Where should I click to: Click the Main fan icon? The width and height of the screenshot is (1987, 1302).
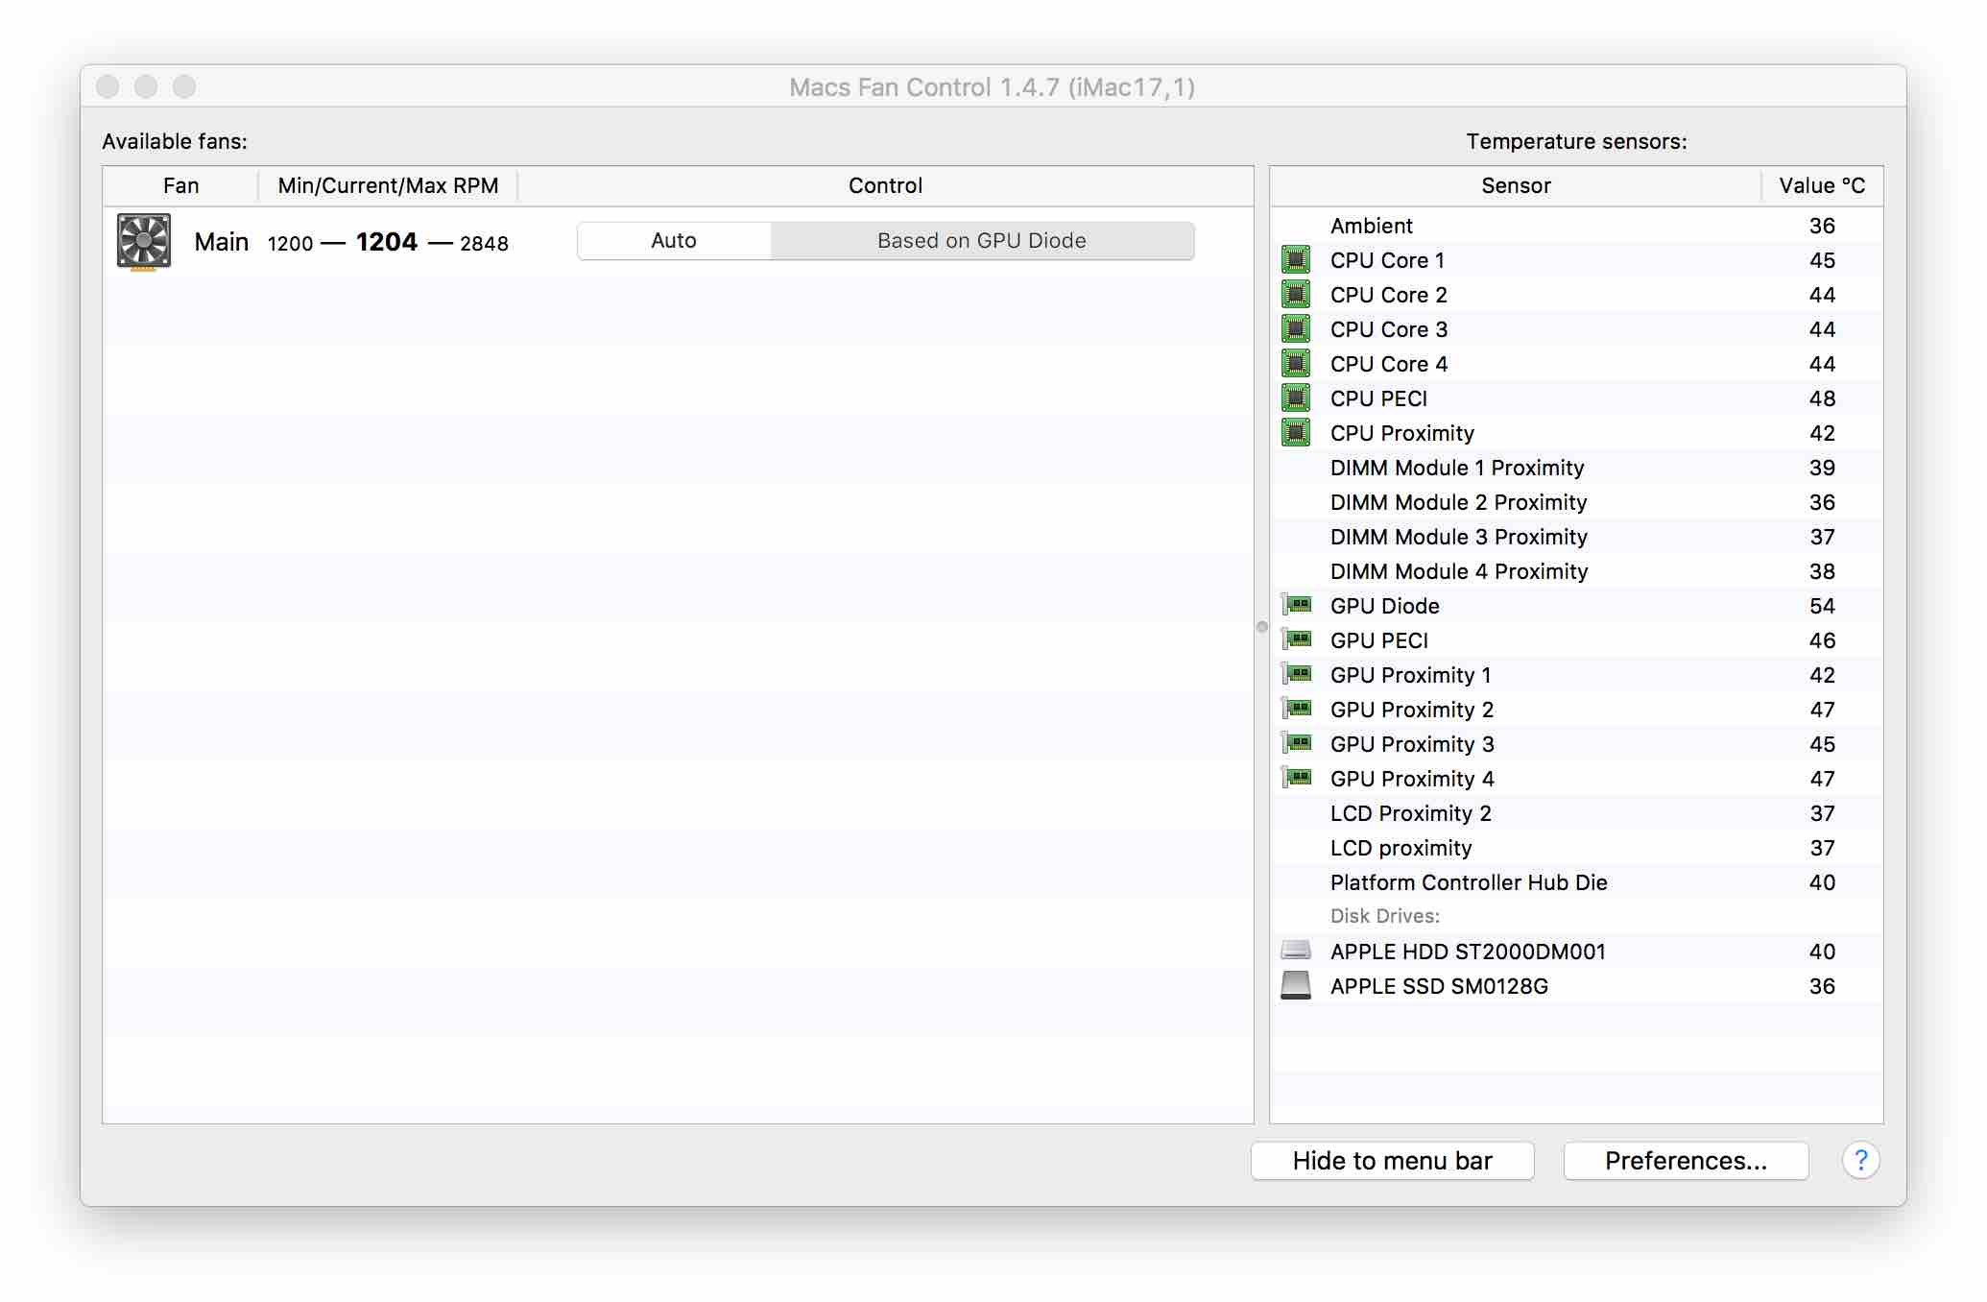(142, 240)
